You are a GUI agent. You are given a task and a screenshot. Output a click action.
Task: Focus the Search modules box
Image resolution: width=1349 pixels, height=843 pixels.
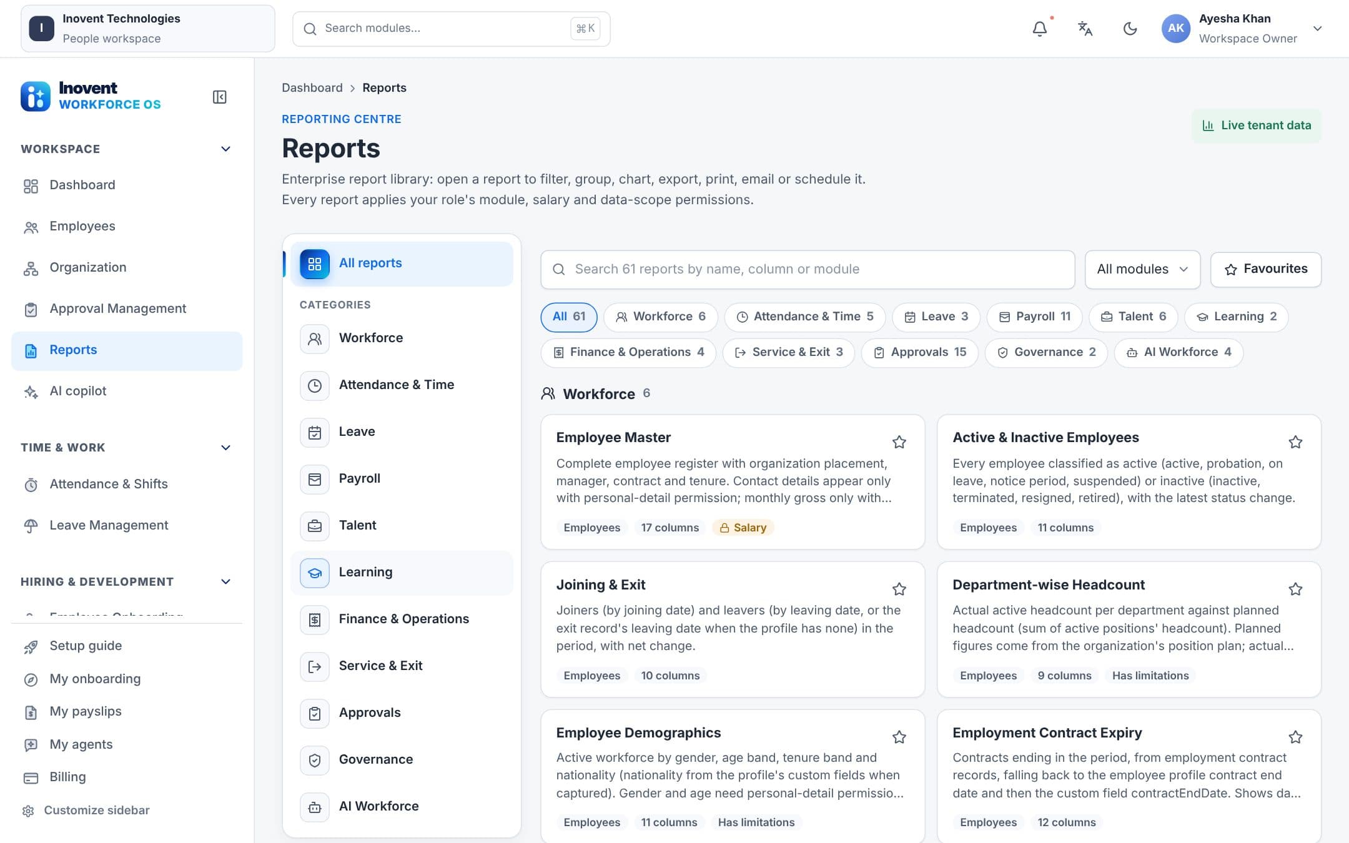coord(451,29)
